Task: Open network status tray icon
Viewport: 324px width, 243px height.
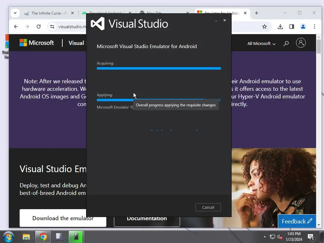Action: (272, 237)
